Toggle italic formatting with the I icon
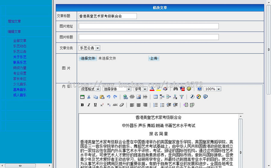Image resolution: width=271 pixels, height=168 pixels. point(89,105)
